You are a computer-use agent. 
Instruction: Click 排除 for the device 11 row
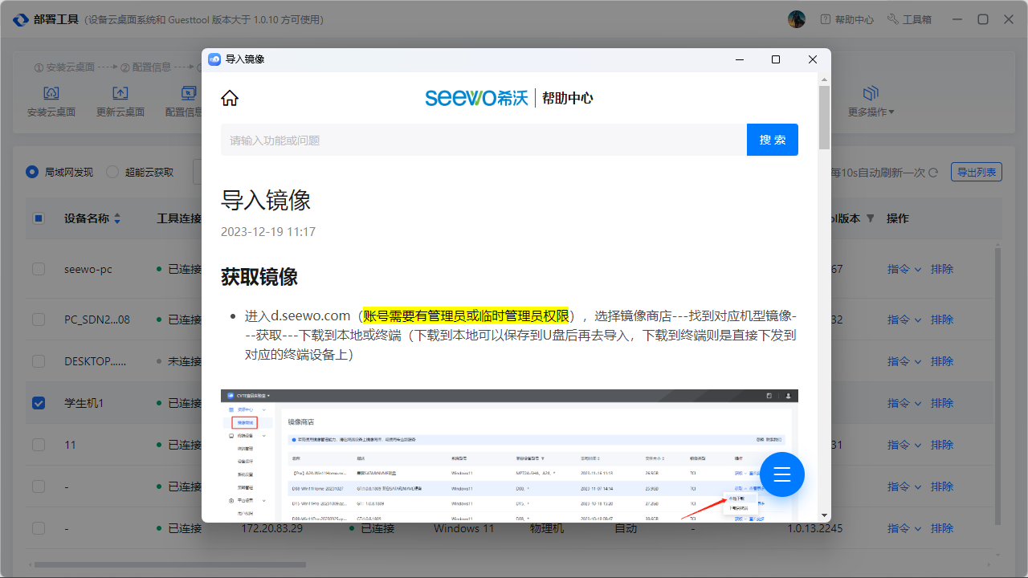pyautogui.click(x=942, y=445)
